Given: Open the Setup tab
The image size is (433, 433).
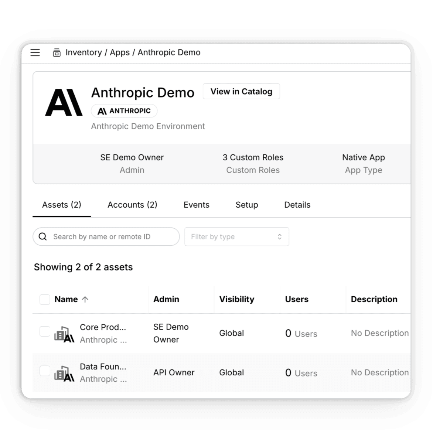Looking at the screenshot, I should coord(246,205).
